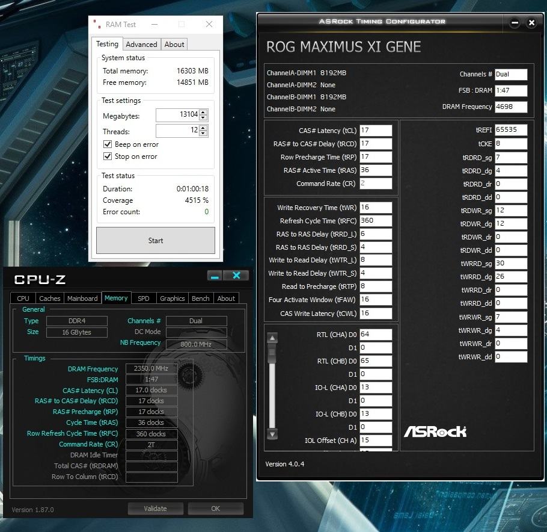Click the scrollbar thumb in RTL timings panel

pyautogui.click(x=272, y=352)
